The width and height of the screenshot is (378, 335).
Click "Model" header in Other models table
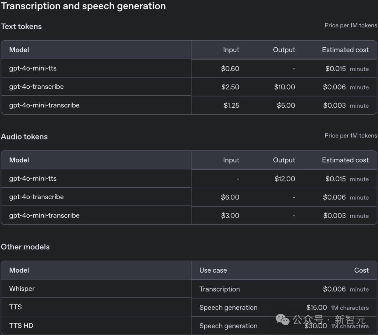(19, 270)
